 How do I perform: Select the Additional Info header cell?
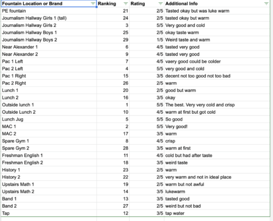pyautogui.click(x=217, y=3)
